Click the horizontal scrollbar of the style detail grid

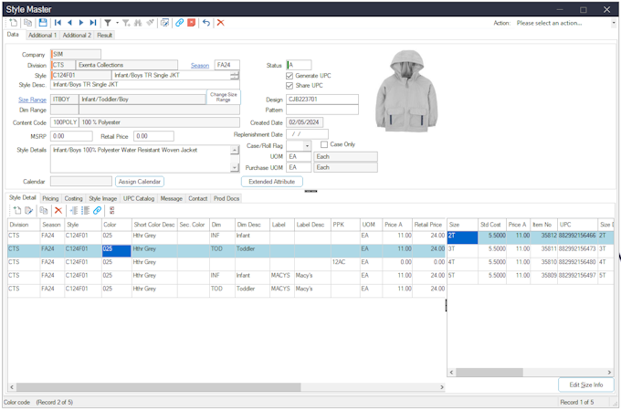(158, 387)
